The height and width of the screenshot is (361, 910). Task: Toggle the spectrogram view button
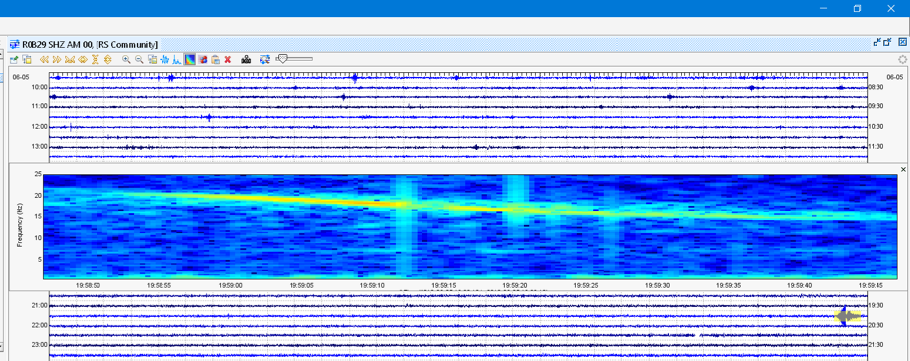(x=190, y=59)
